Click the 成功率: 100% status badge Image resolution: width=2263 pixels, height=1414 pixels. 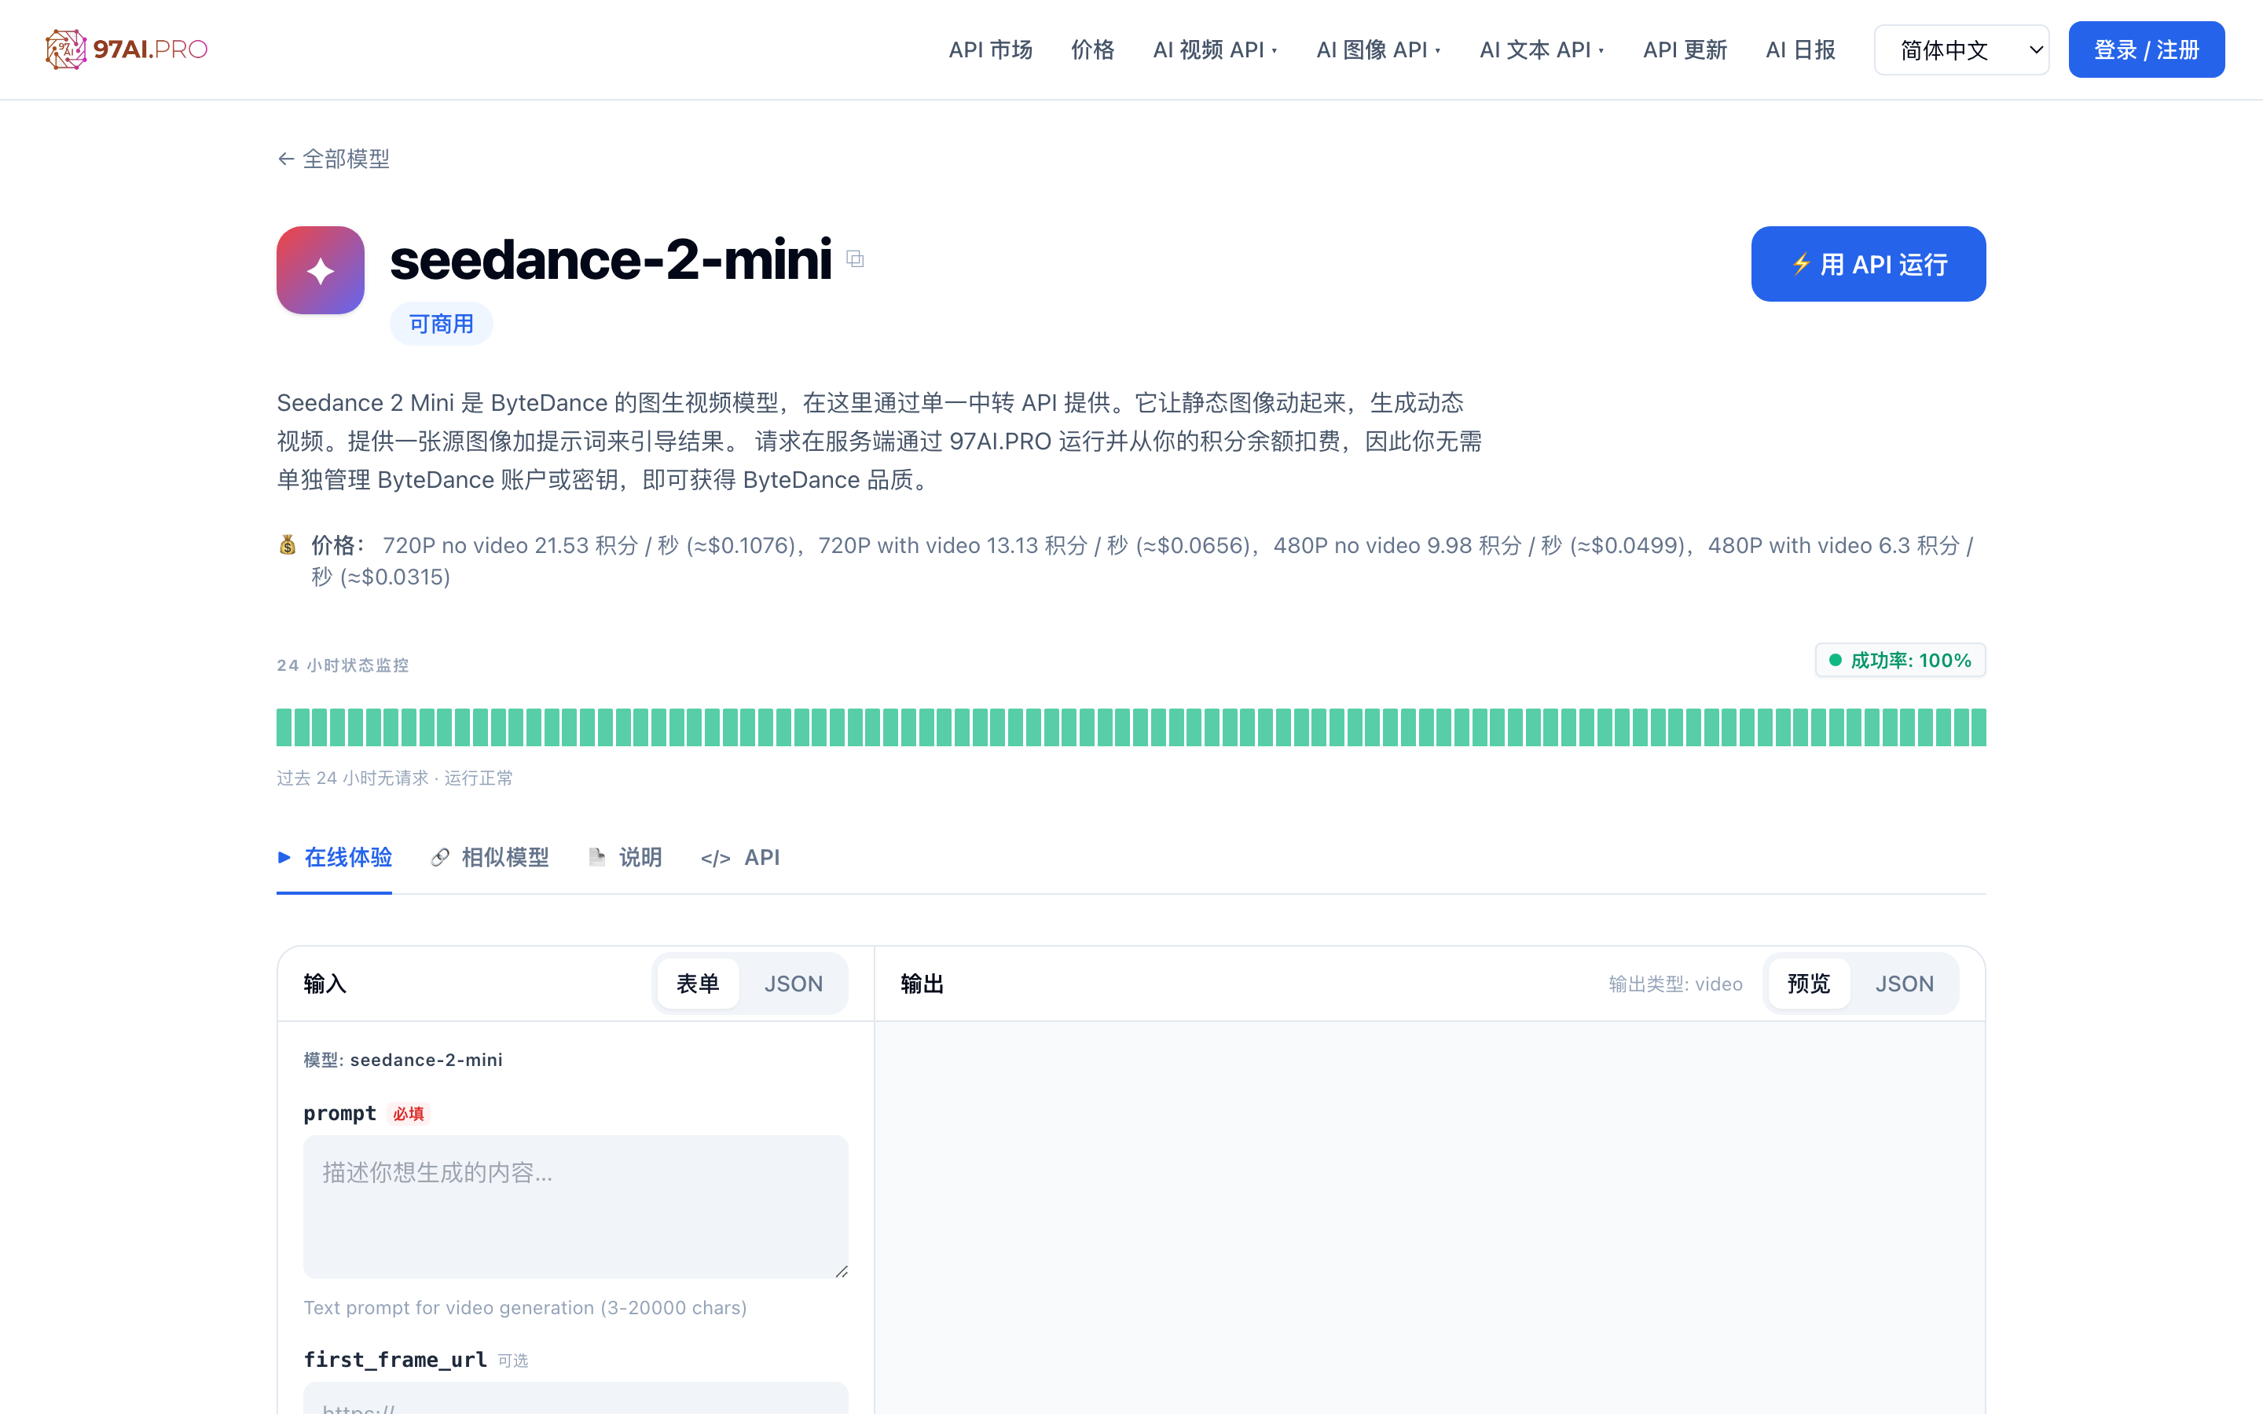point(1900,660)
